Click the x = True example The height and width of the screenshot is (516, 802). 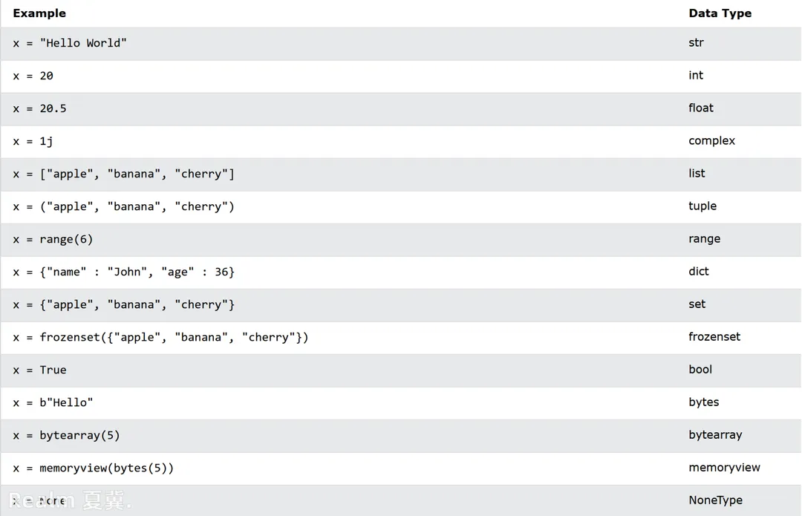39,370
